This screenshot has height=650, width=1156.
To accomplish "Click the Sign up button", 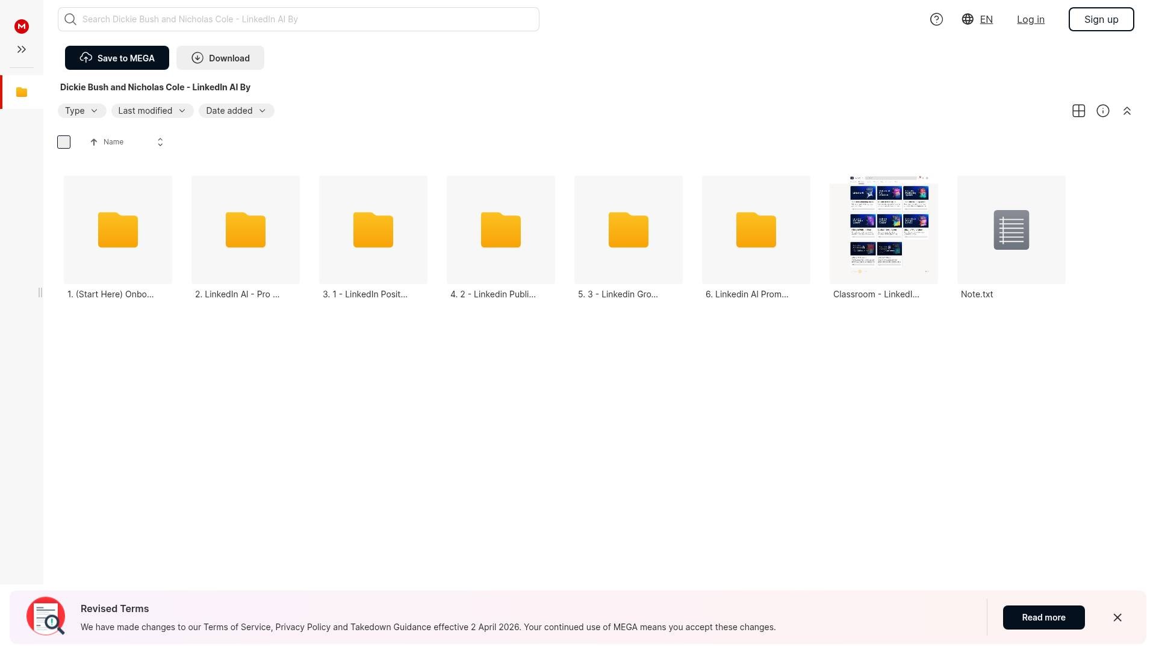I will click(1101, 19).
